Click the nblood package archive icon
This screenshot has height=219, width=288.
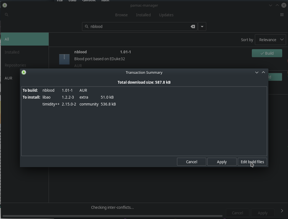coord(64,59)
